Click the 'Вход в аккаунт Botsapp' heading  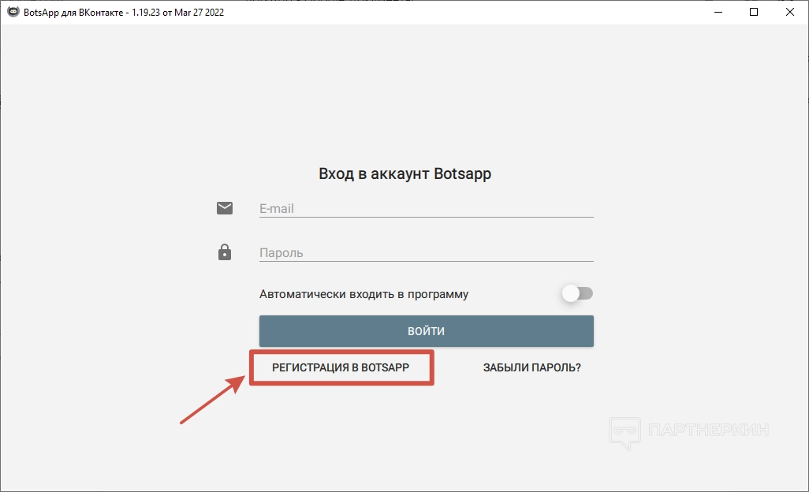pos(405,173)
